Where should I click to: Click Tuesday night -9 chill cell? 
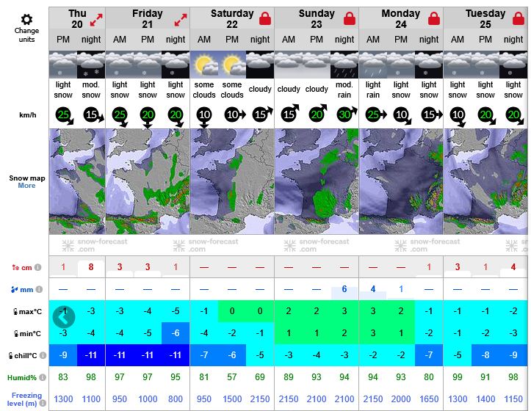coord(513,355)
